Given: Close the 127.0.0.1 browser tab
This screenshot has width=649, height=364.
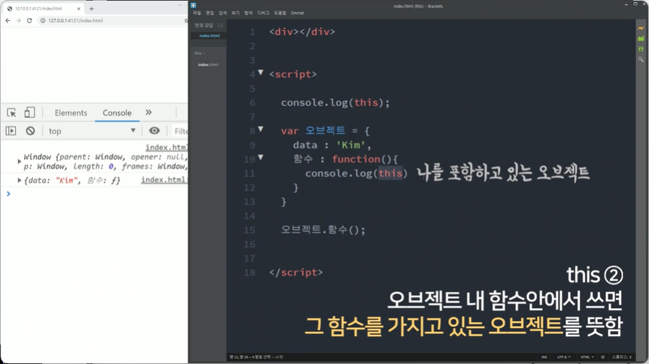Looking at the screenshot, I should click(79, 8).
